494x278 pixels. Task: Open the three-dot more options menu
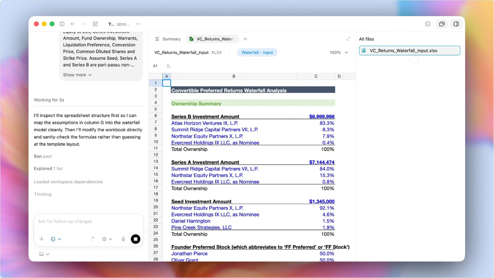pos(138,24)
